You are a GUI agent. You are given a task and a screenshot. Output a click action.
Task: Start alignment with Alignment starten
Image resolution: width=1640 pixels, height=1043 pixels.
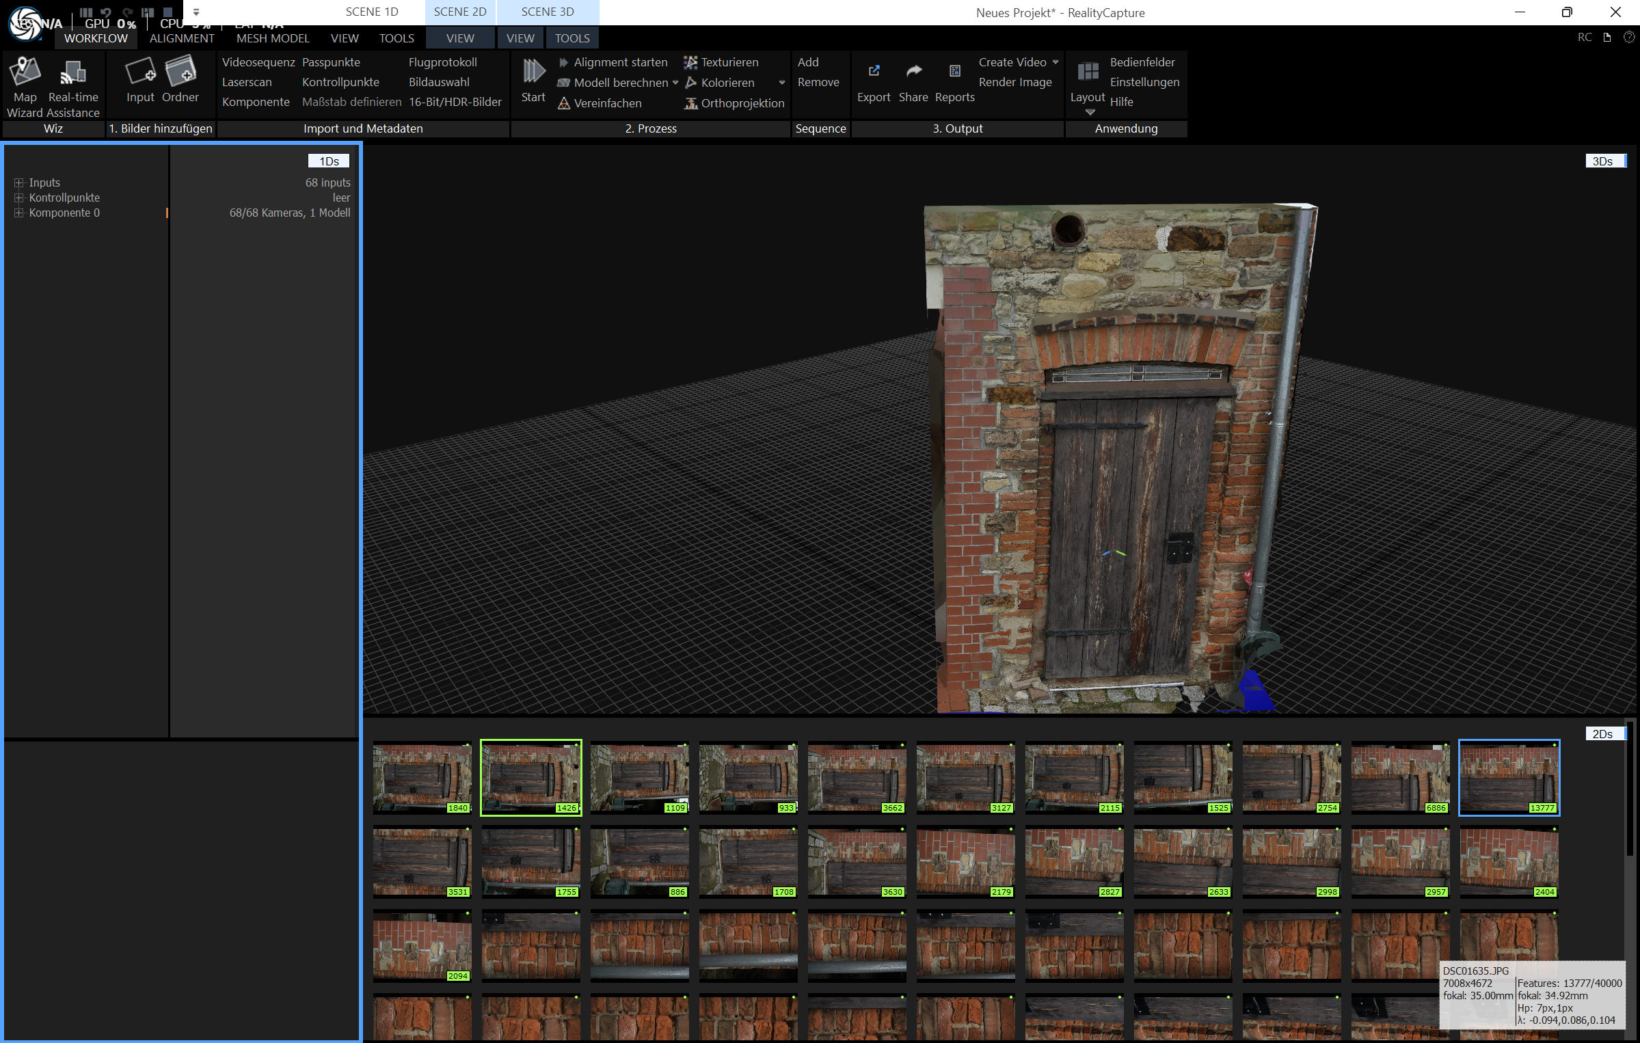coord(613,62)
